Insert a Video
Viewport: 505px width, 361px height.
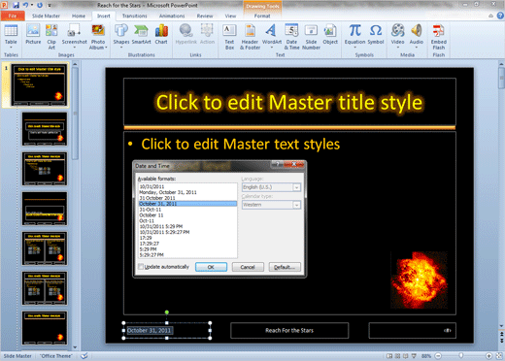click(x=397, y=36)
